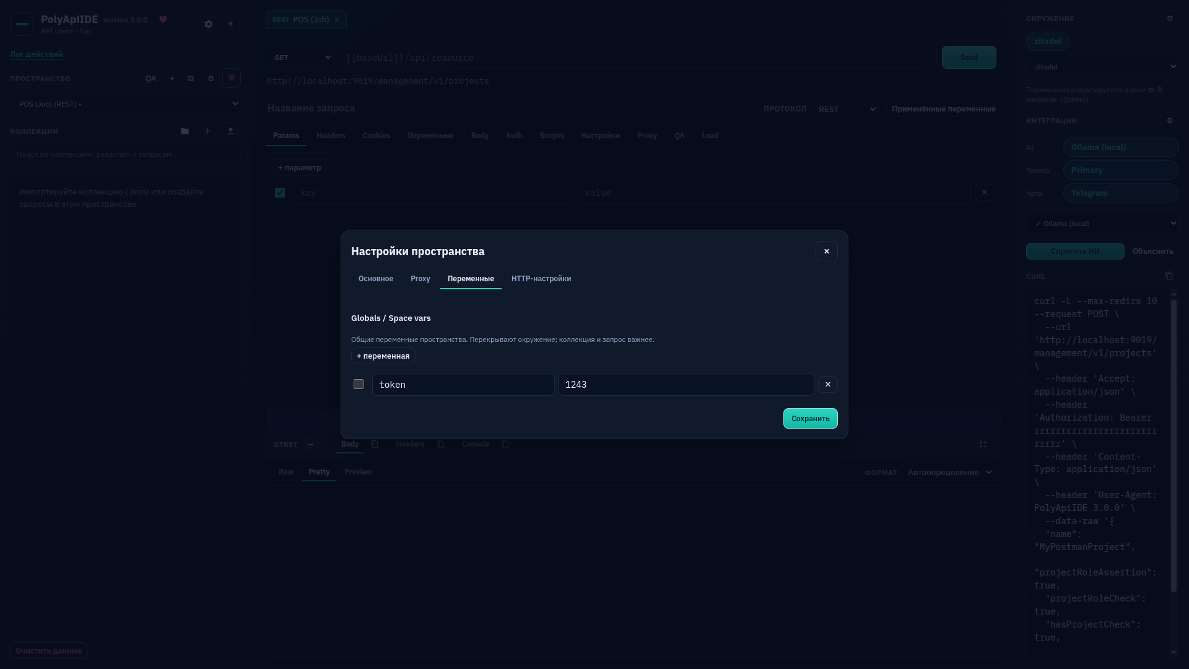Open environment settings gear icon
The width and height of the screenshot is (1189, 669).
(1170, 19)
